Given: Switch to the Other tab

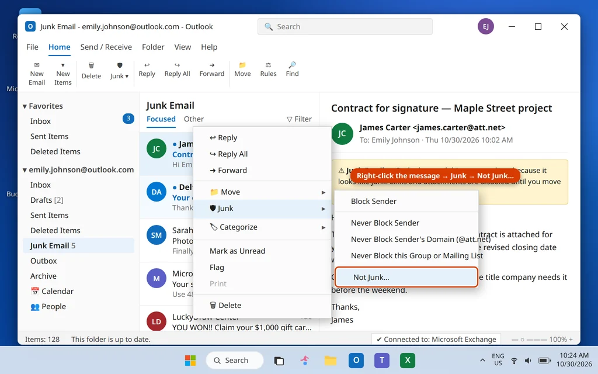Looking at the screenshot, I should [194, 119].
